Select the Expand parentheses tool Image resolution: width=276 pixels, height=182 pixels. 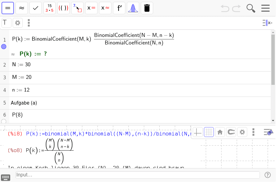tap(63, 8)
